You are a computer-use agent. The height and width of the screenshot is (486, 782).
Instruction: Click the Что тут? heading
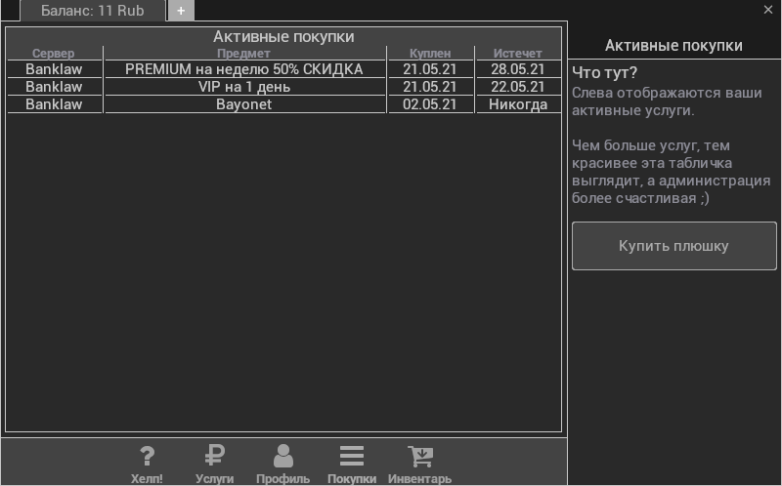[x=604, y=72]
